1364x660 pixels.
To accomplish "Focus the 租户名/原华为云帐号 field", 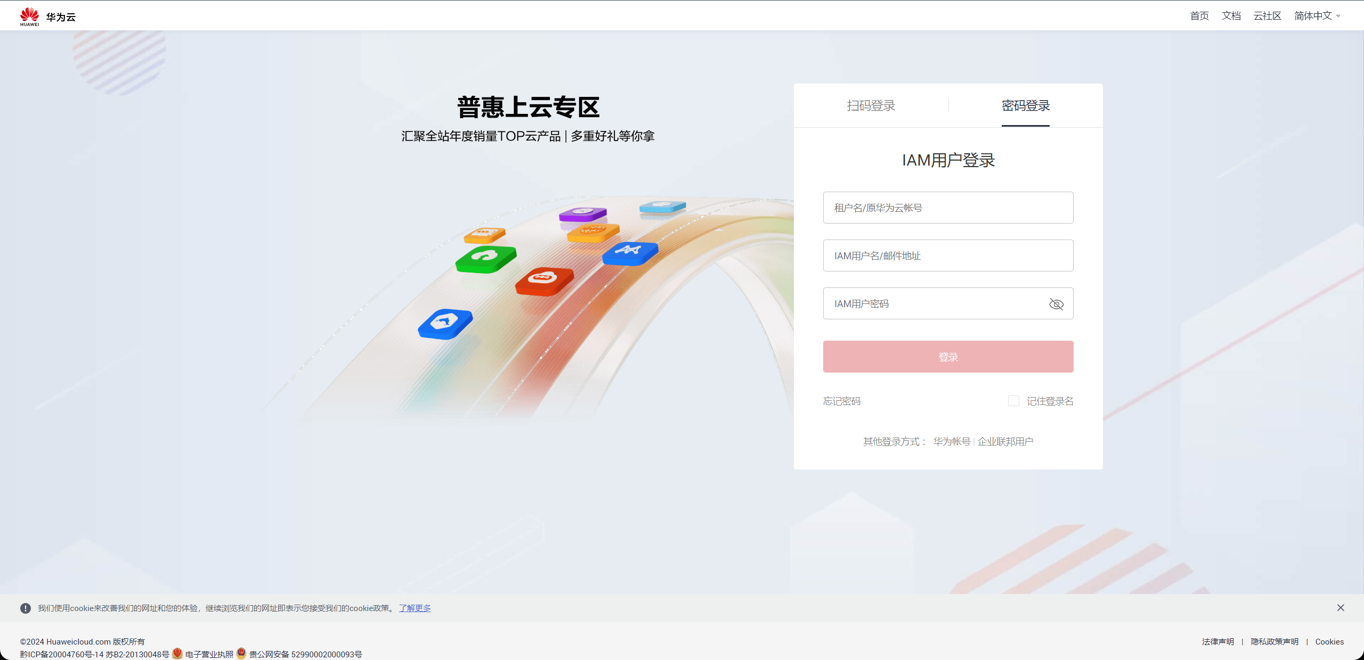I will (948, 208).
